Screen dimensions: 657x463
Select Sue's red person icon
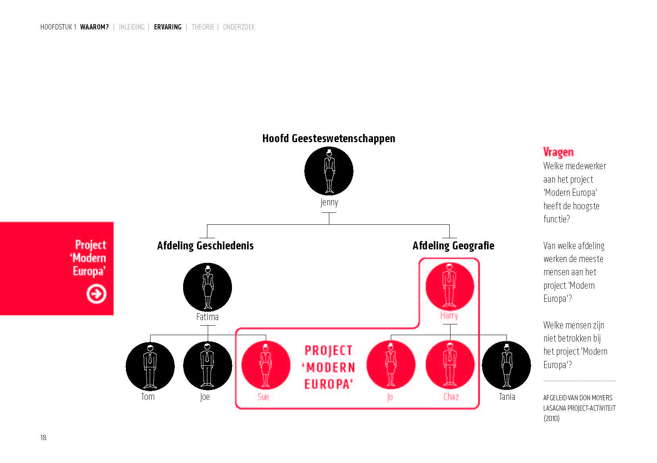click(x=266, y=366)
